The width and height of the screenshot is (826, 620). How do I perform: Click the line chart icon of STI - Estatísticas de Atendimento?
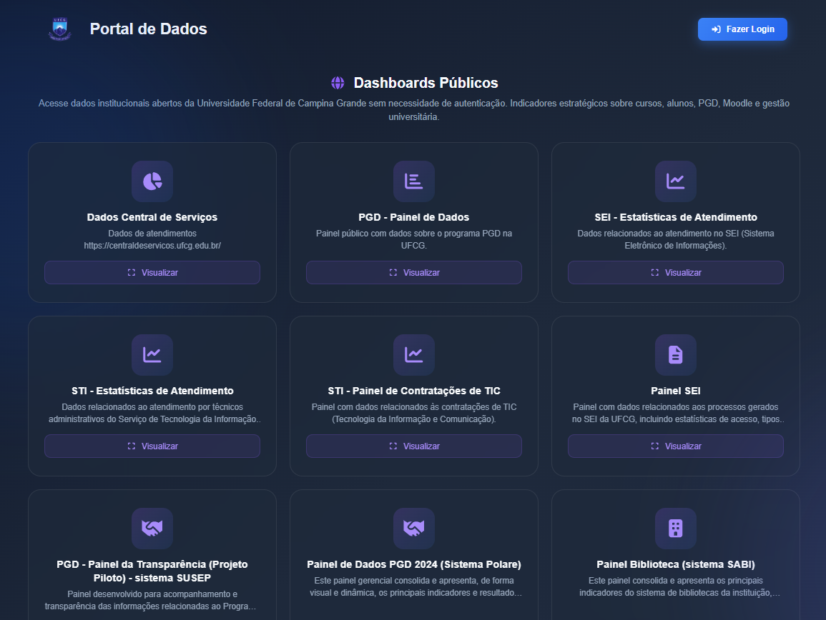tap(152, 355)
